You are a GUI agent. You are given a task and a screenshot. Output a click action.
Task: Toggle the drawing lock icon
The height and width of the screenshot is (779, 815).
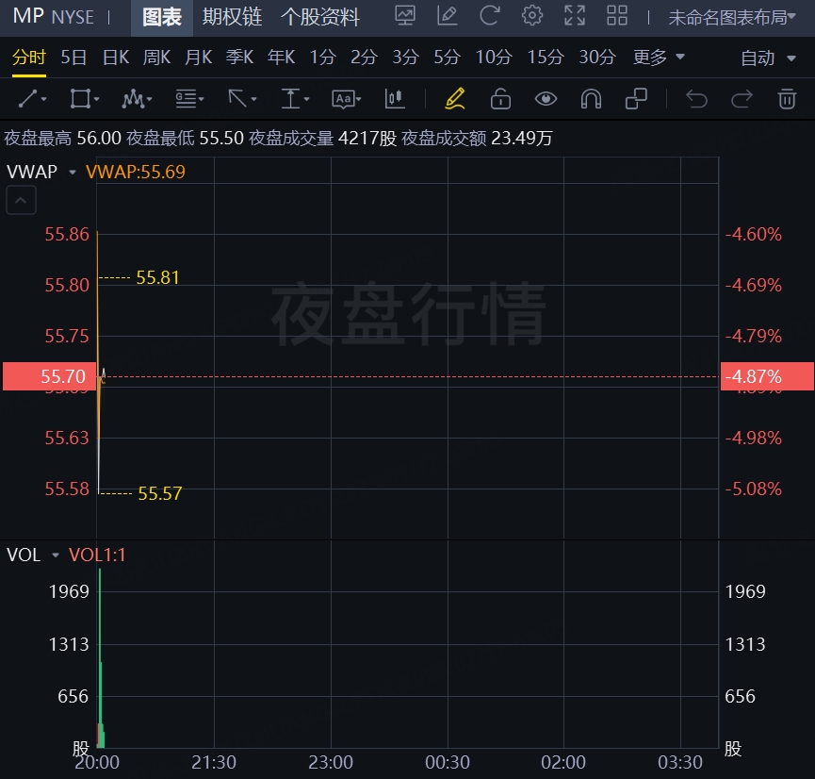coord(500,98)
